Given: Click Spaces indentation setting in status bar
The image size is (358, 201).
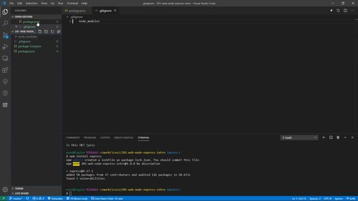Looking at the screenshot, I should coord(315,199).
